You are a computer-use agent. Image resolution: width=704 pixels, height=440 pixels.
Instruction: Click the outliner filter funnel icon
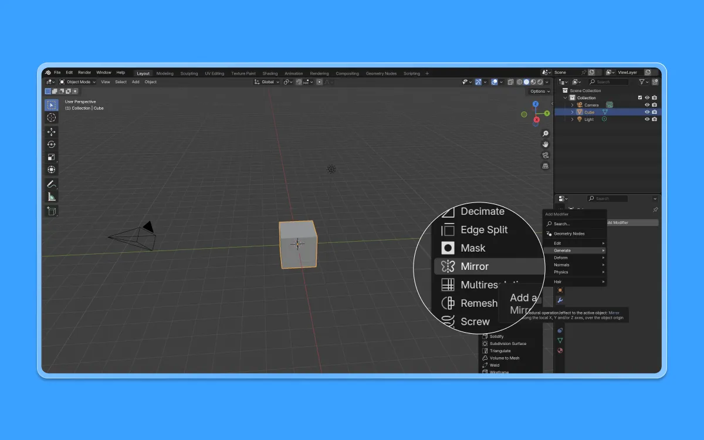(642, 82)
